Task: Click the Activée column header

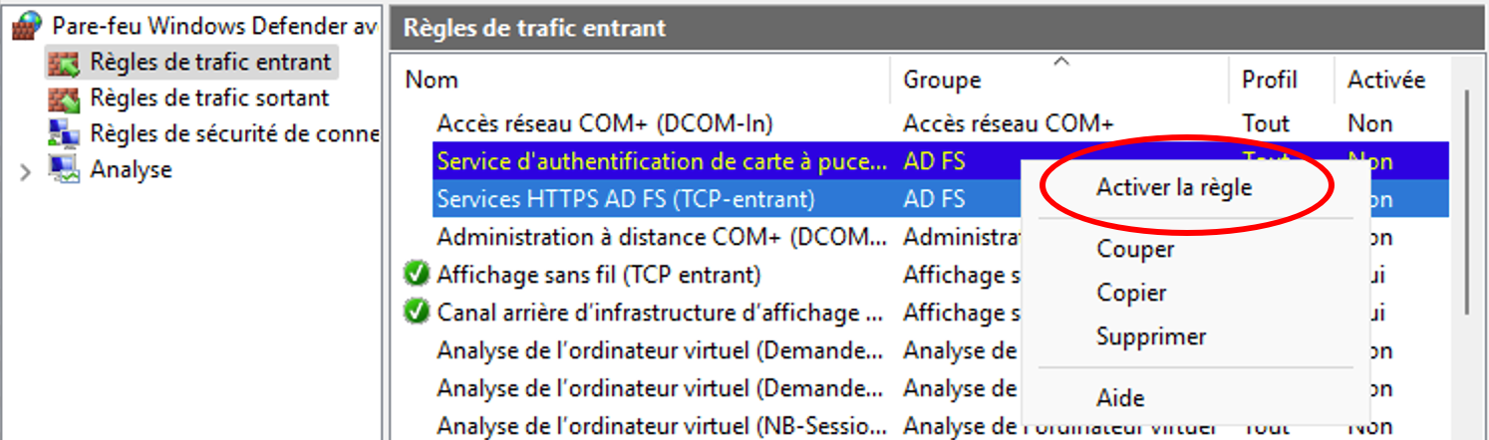Action: [x=1386, y=80]
